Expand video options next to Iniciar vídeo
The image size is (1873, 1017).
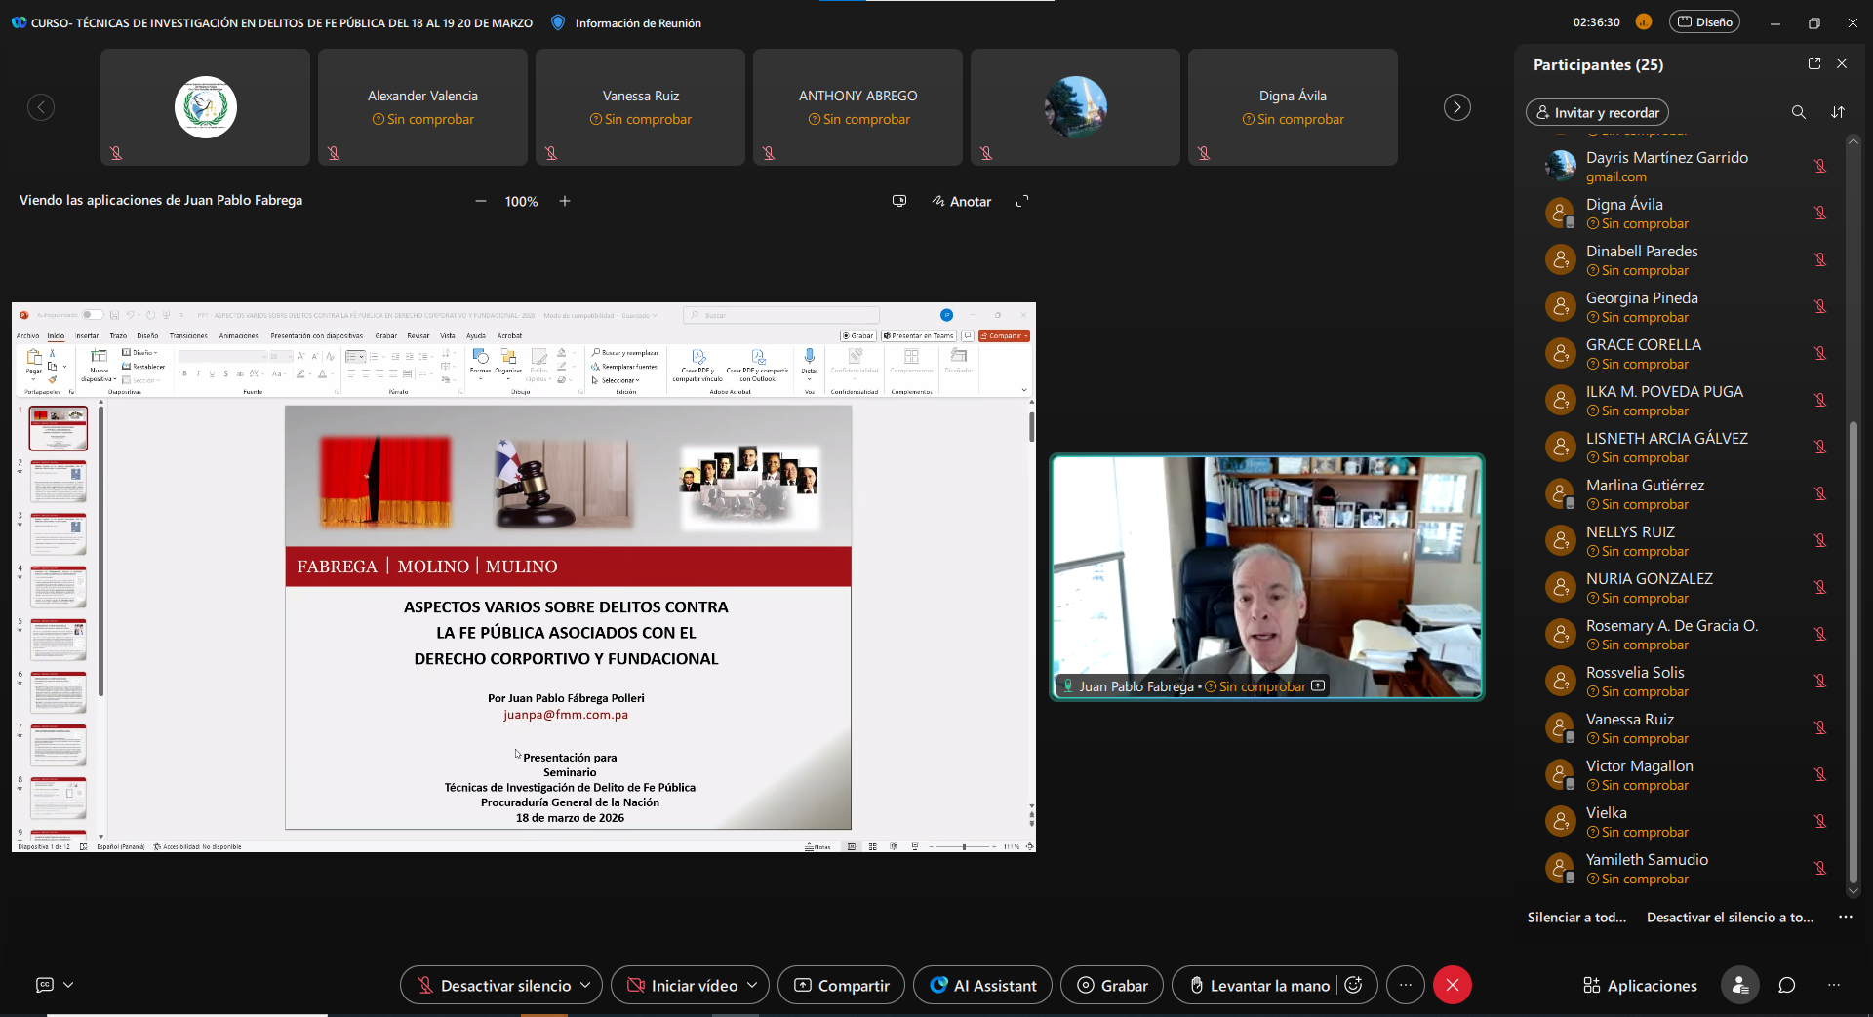coord(752,985)
